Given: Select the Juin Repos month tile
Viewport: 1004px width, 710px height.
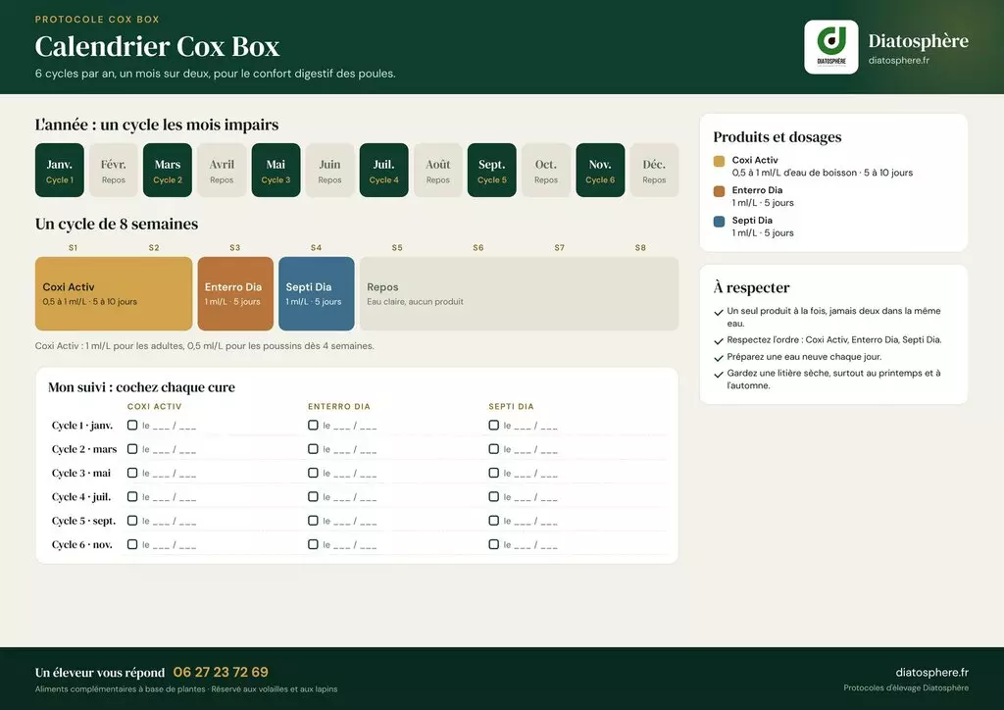Looking at the screenshot, I should (x=329, y=171).
